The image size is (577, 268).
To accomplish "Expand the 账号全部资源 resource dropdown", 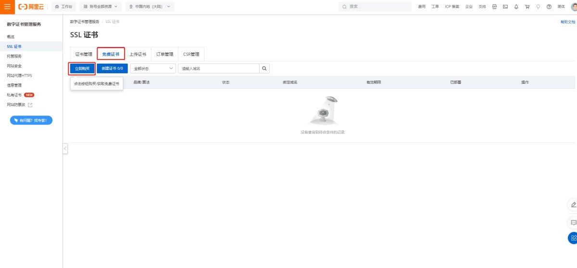I will pos(100,7).
